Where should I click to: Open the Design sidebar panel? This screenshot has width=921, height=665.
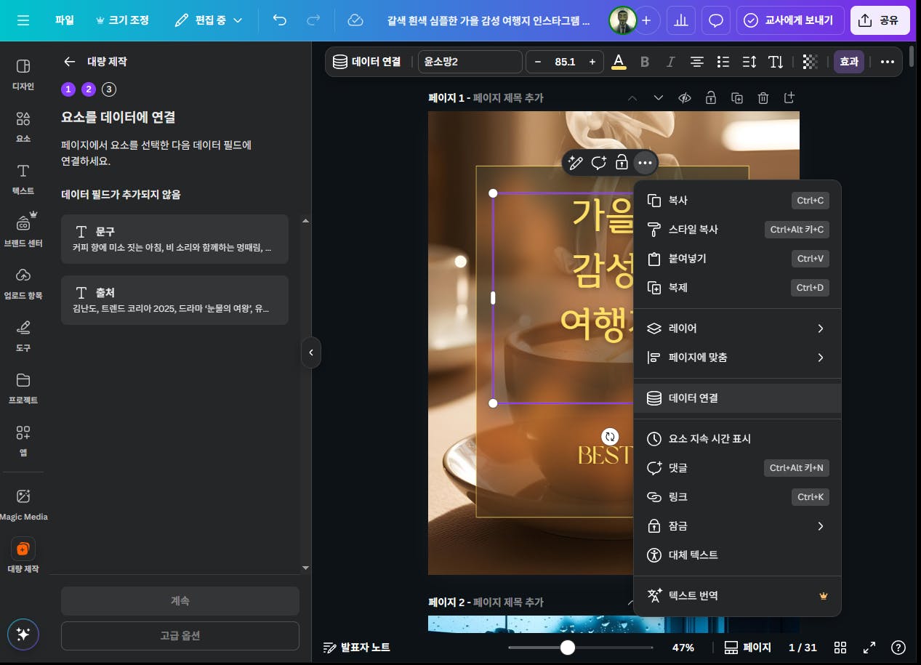click(23, 75)
